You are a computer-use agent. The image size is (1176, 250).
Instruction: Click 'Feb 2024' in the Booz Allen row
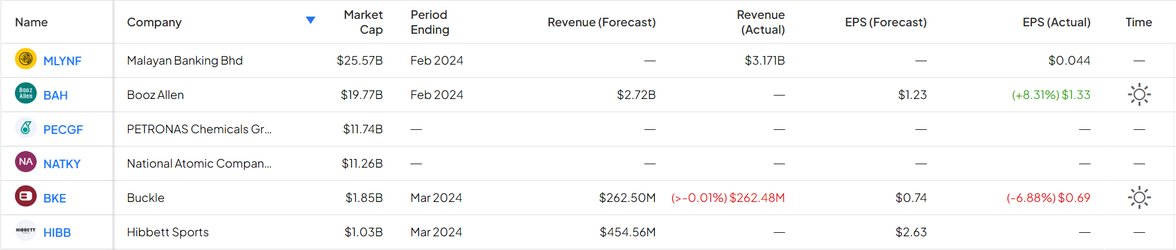(x=437, y=95)
